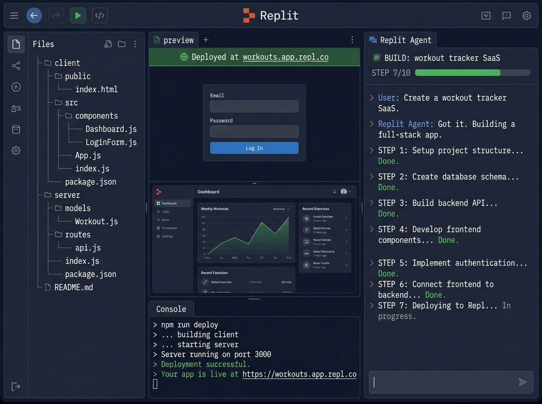This screenshot has width=542, height=404.
Task: Collapse the src folder
Action: click(66, 102)
